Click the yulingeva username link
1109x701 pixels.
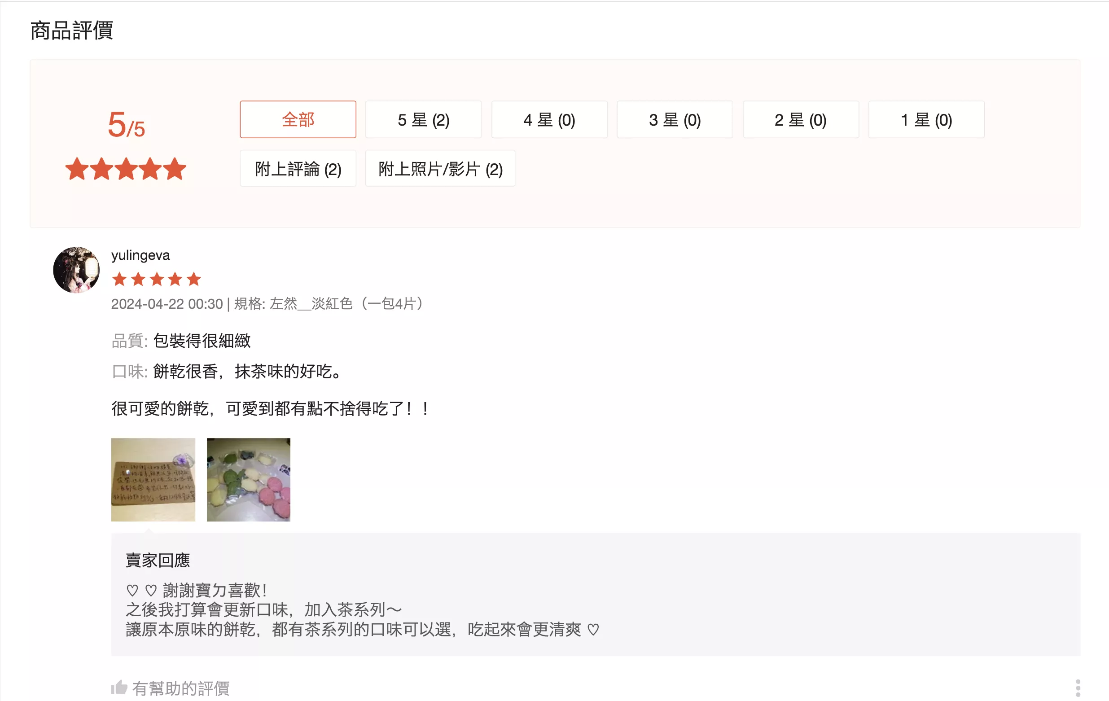click(x=140, y=255)
